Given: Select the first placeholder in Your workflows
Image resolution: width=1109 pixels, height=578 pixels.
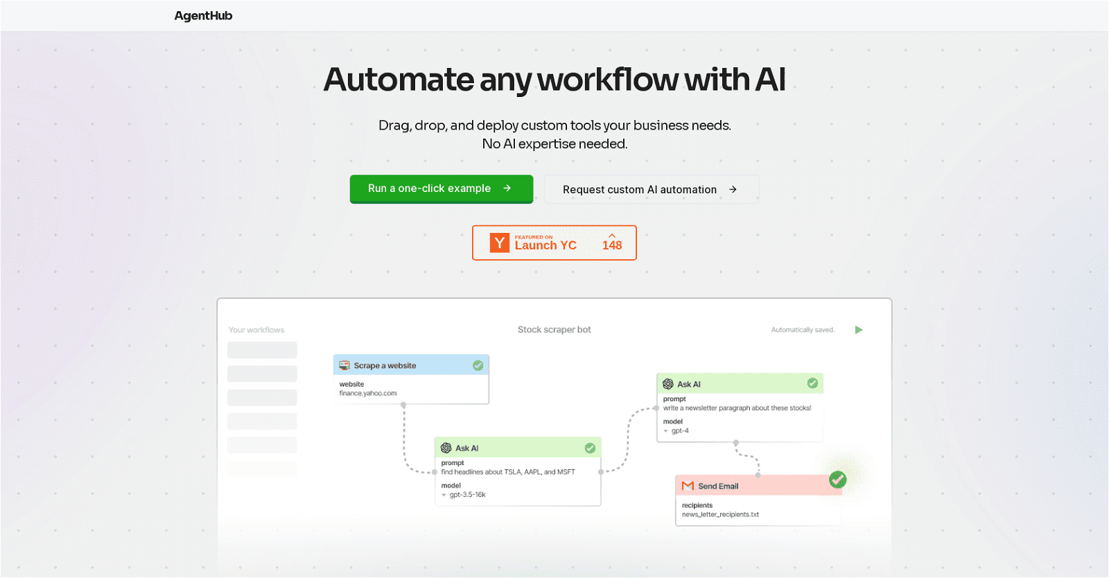Looking at the screenshot, I should point(262,350).
